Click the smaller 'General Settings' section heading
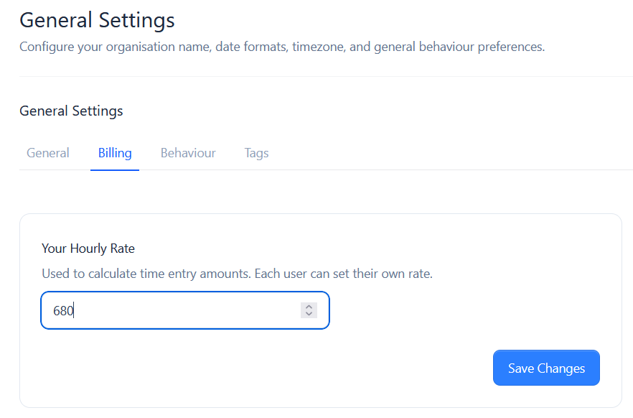 point(71,111)
